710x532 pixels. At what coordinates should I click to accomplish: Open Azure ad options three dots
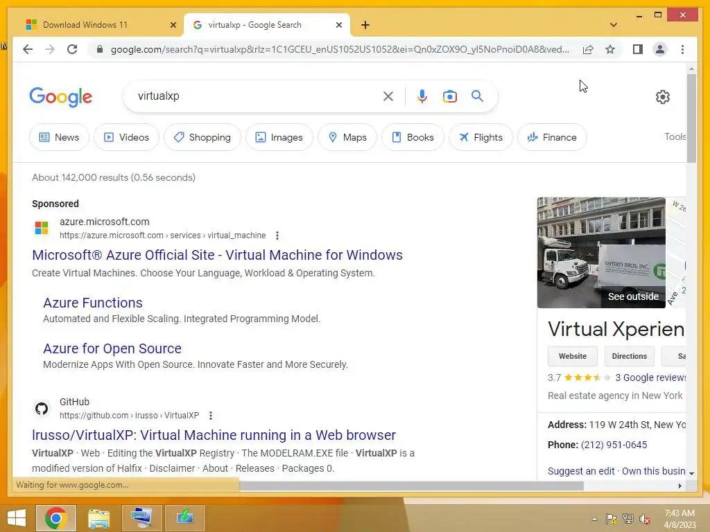click(277, 236)
